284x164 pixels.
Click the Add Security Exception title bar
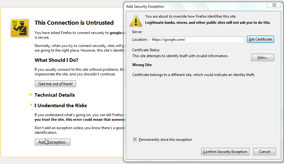pos(185,6)
